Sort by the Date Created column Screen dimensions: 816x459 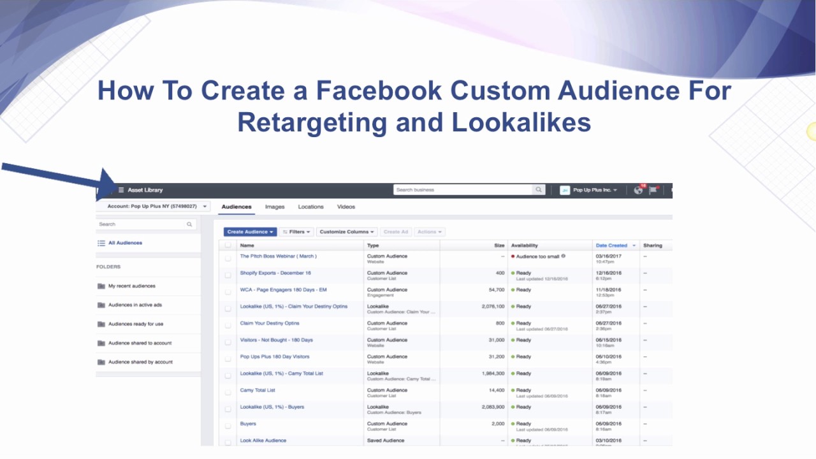[x=616, y=245]
